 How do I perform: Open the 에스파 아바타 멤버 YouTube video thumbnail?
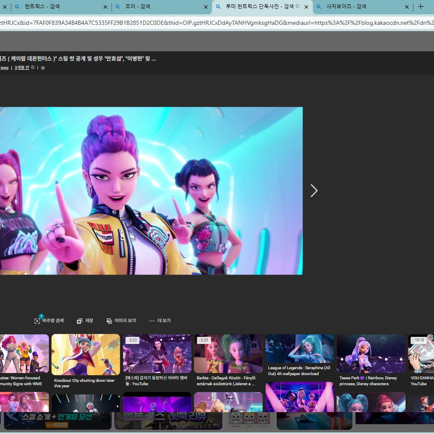[x=157, y=353]
